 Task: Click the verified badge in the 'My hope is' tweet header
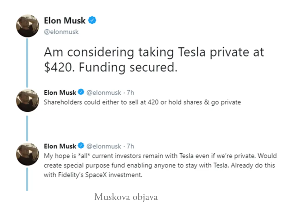click(81, 145)
